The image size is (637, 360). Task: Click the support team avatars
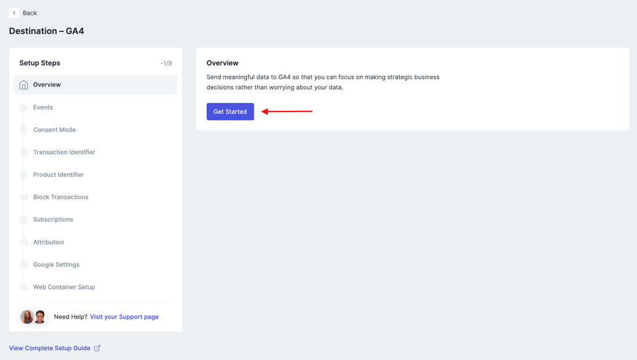pos(33,317)
